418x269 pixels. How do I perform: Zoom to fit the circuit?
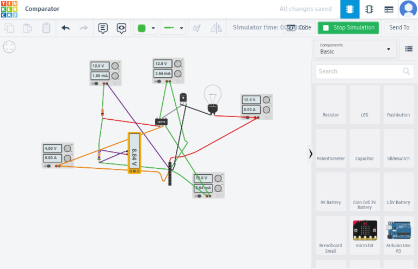coord(9,47)
